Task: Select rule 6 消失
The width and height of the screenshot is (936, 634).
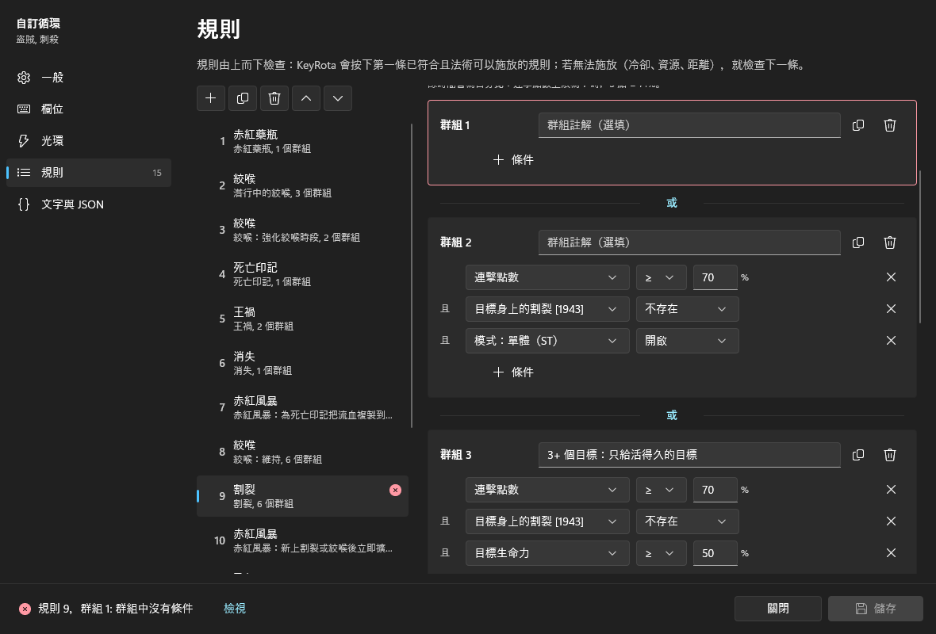Action: [x=303, y=363]
